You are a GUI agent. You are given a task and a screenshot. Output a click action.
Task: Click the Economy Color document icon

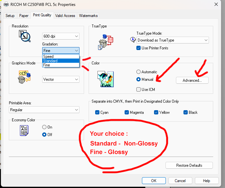tap(24, 130)
